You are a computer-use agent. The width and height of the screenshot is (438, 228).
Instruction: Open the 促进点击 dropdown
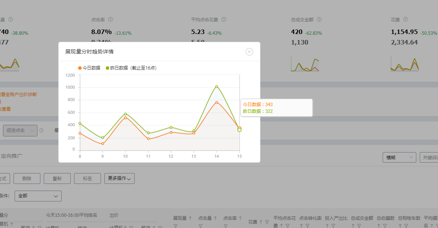point(20,130)
